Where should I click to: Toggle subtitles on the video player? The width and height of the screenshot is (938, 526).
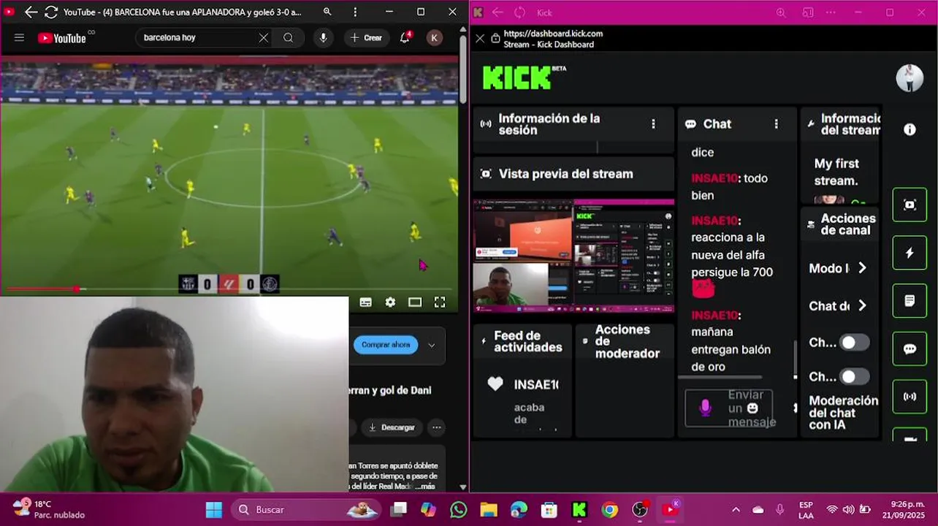(x=366, y=302)
